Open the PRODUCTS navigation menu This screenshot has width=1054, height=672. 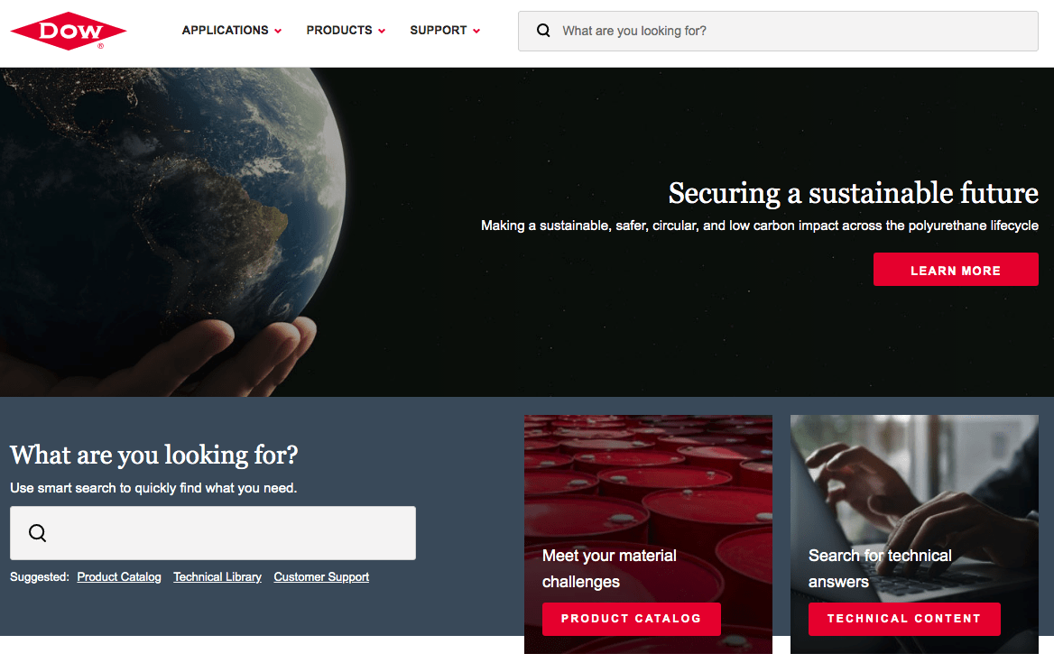point(339,31)
